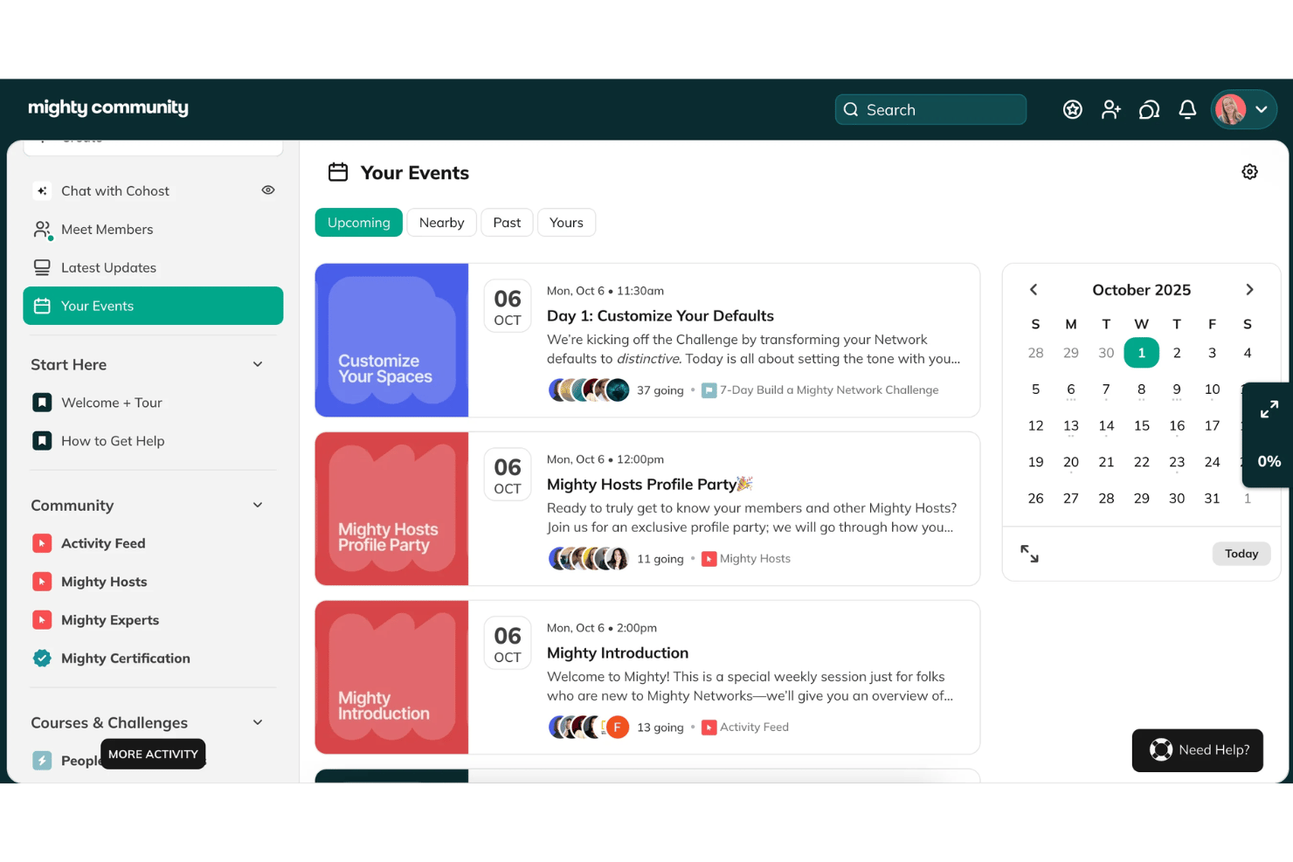1293x862 pixels.
Task: Collapse the Start Here section
Action: 258,364
